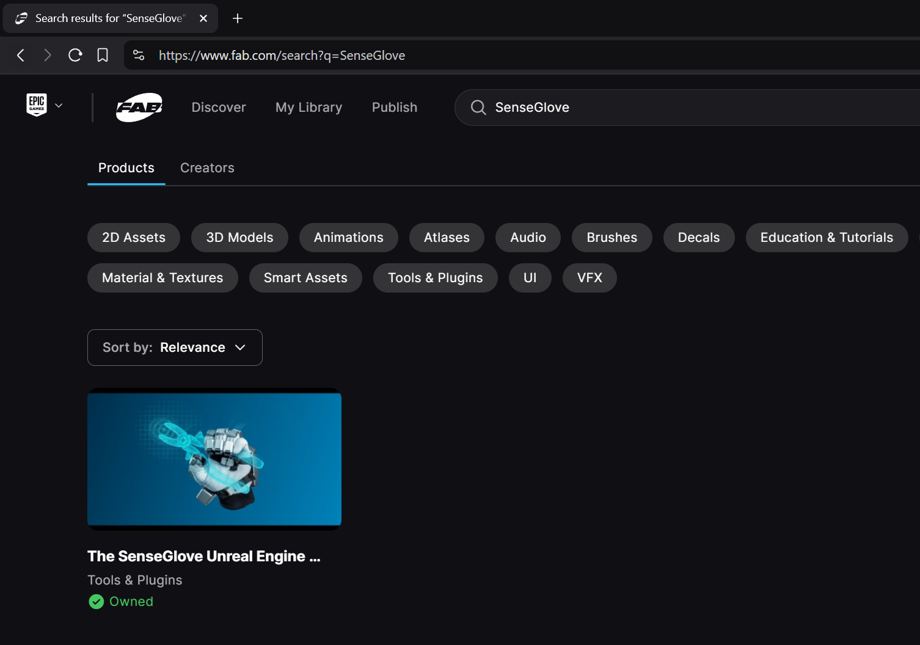
Task: Bookmark this page via the bookmark icon
Action: coord(102,55)
